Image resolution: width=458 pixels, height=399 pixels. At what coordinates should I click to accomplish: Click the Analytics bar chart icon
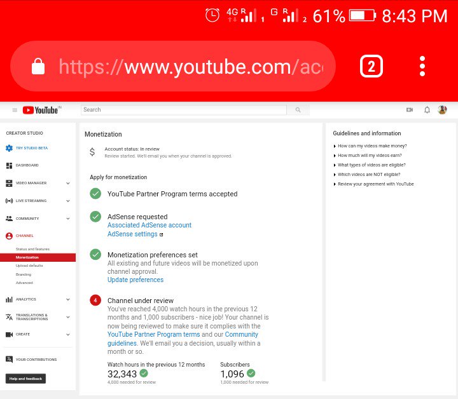pyautogui.click(x=9, y=299)
